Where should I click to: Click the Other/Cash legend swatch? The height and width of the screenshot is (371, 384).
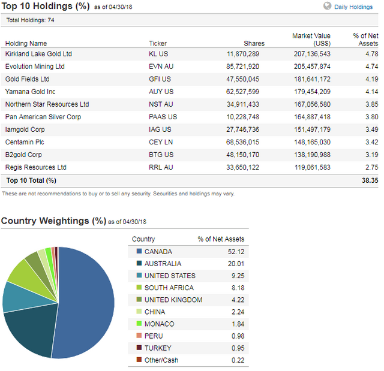[x=139, y=359]
